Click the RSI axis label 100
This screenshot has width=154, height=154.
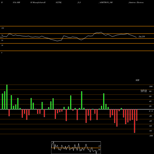pos(2,28)
